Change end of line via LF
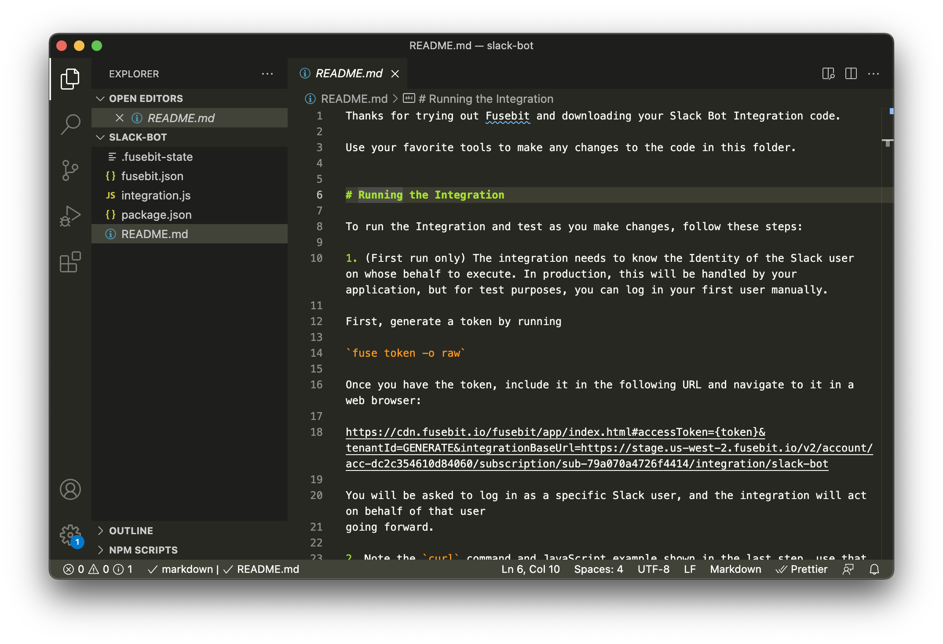The image size is (943, 644). click(690, 569)
